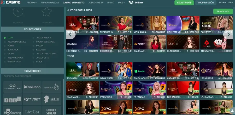Expand the Promo dropdown menu
The height and width of the screenshot is (115, 235).
32,3
